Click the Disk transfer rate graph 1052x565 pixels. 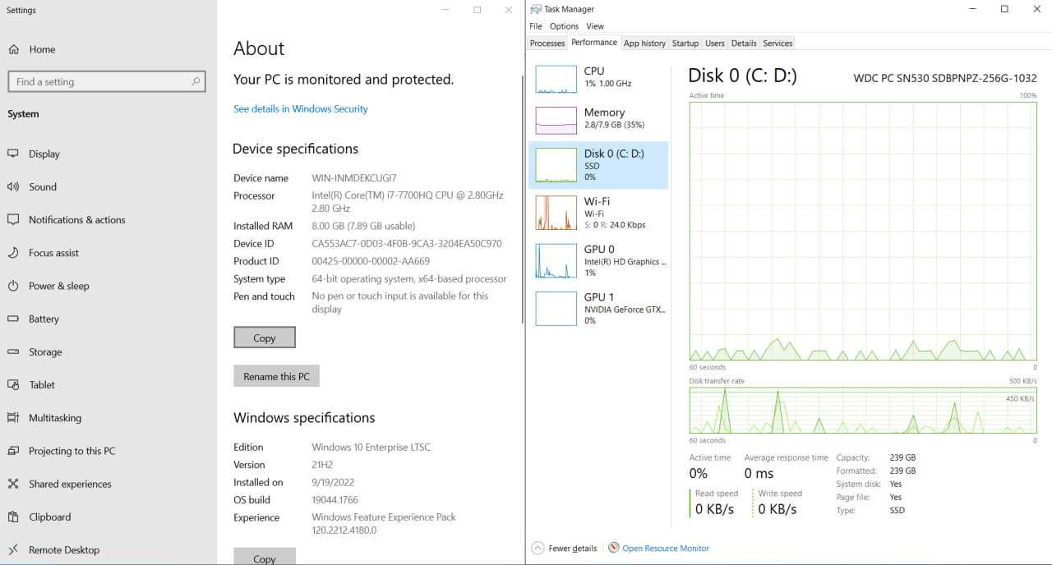[x=863, y=410]
